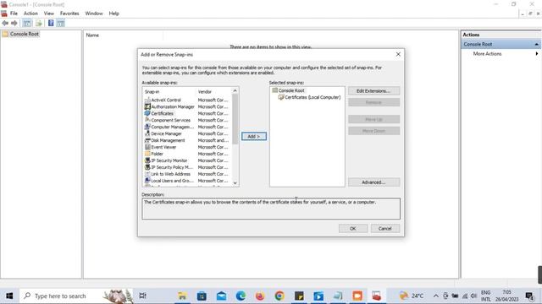
Task: Click Cancel in snap-ins dialog
Action: coord(385,229)
